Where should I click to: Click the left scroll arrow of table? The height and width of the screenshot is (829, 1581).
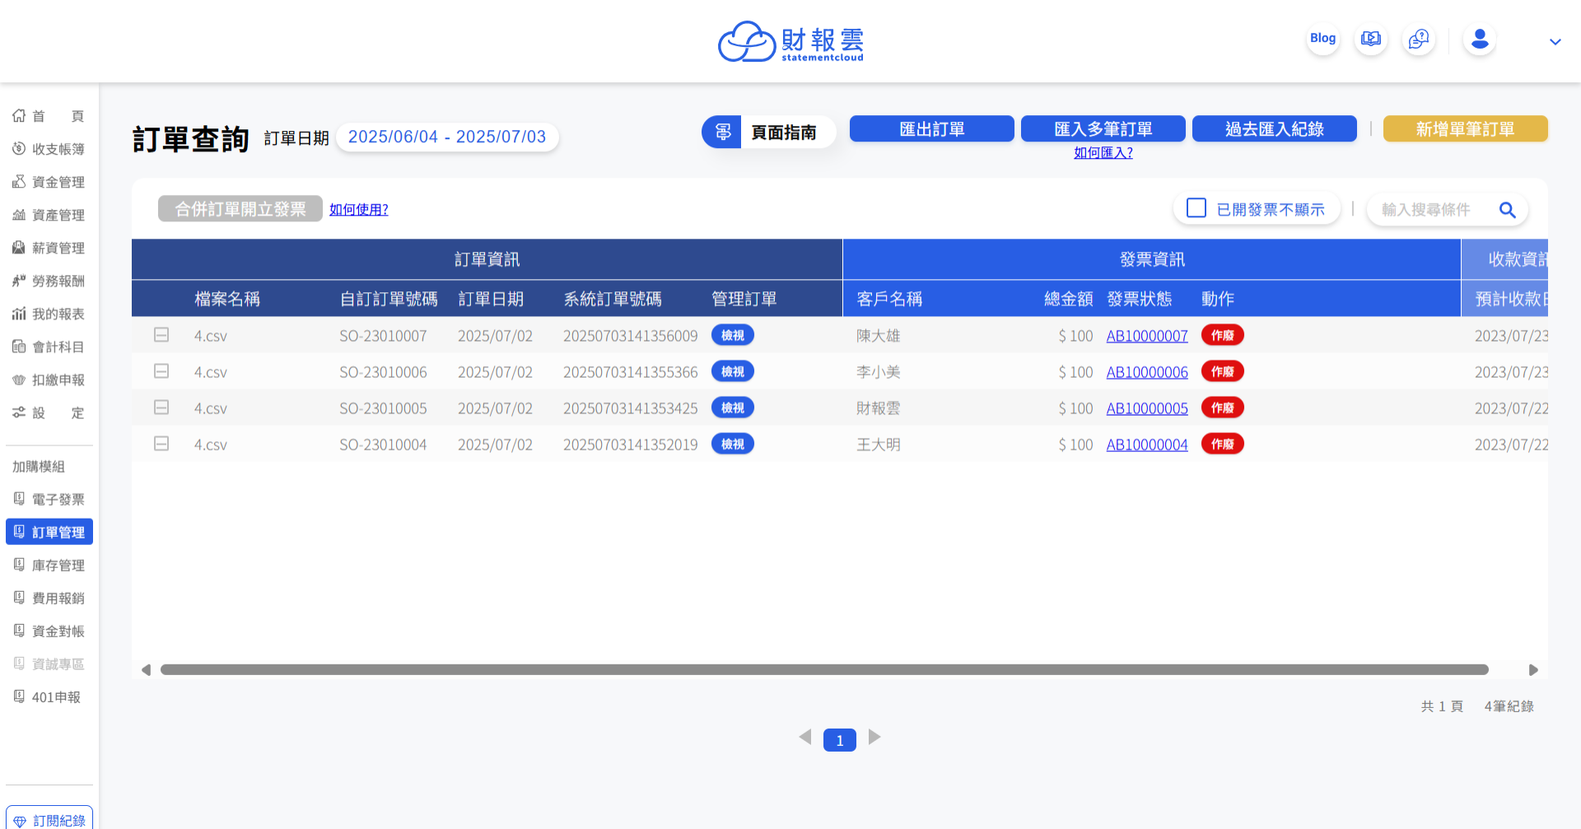[x=146, y=670]
